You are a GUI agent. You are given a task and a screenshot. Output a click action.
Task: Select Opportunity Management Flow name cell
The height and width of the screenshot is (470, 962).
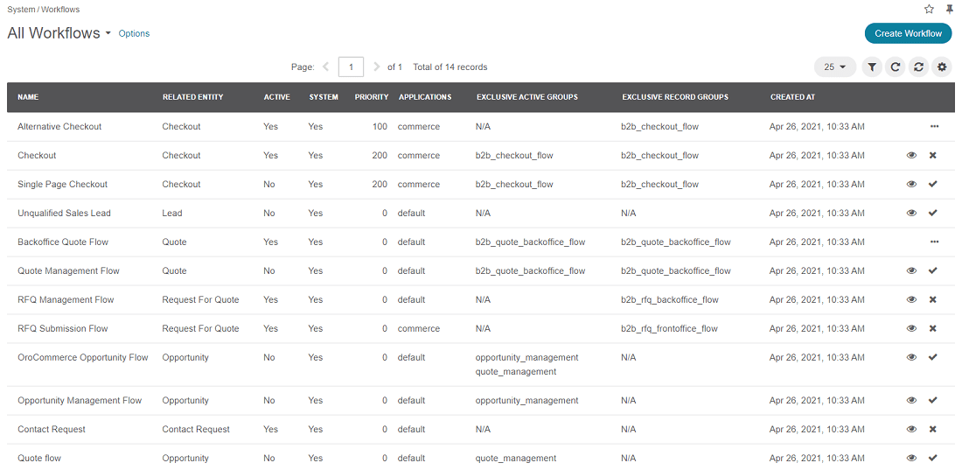coord(80,401)
